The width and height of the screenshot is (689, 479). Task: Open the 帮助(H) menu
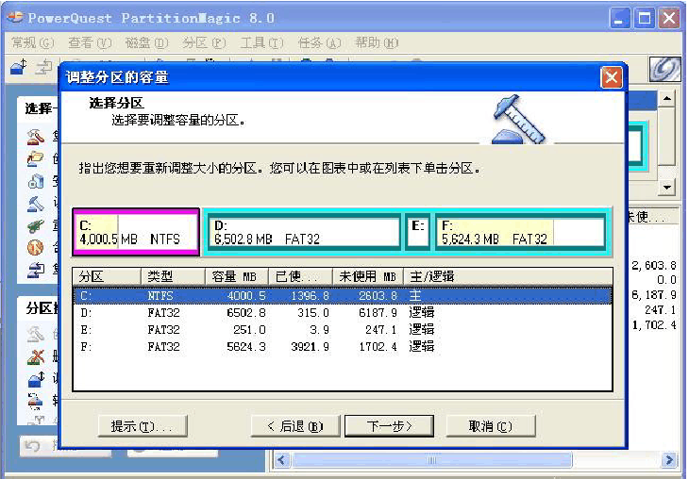coord(377,42)
